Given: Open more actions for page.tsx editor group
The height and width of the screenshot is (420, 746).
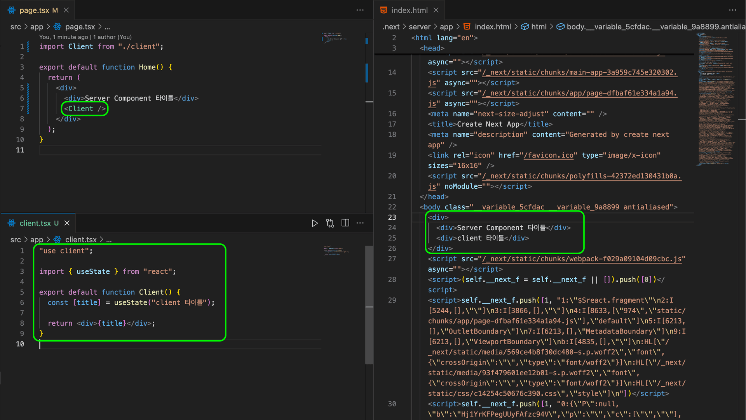Looking at the screenshot, I should [x=360, y=10].
